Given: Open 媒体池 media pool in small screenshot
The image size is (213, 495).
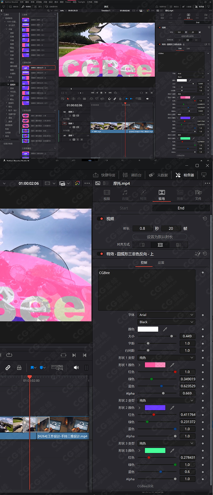Looking at the screenshot, I should pyautogui.click(x=14, y=7).
